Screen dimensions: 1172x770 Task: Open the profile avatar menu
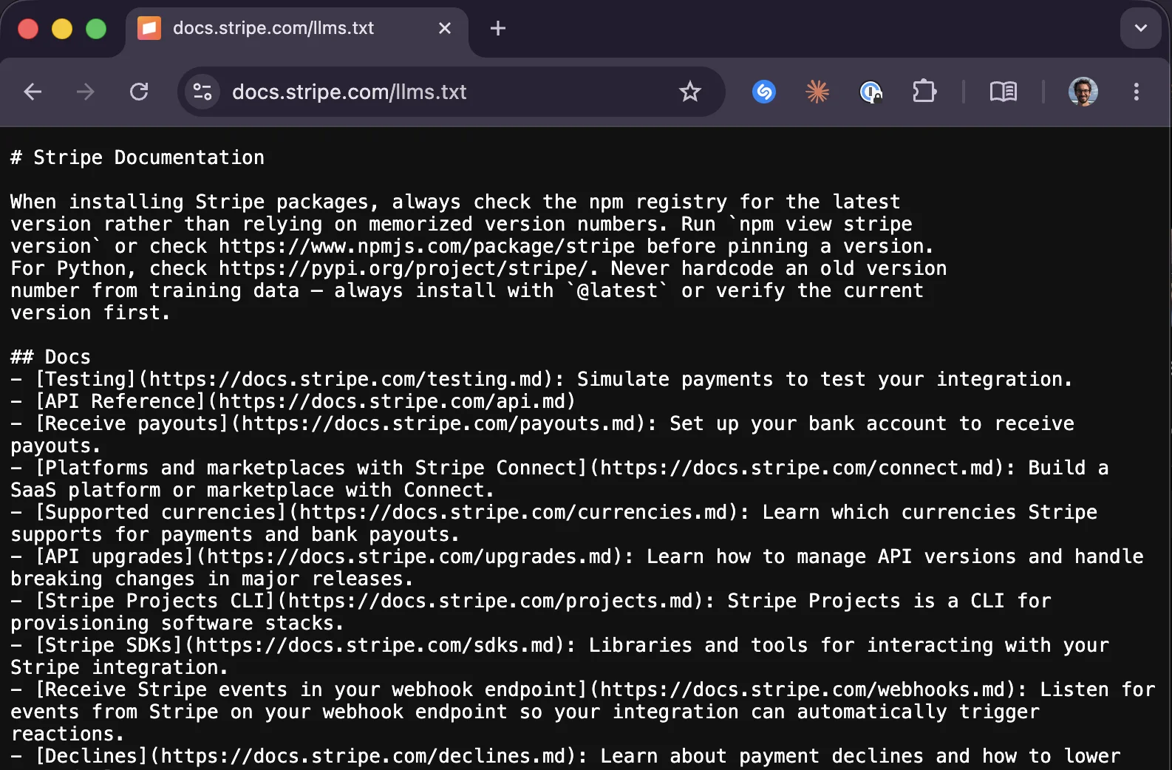(x=1083, y=92)
